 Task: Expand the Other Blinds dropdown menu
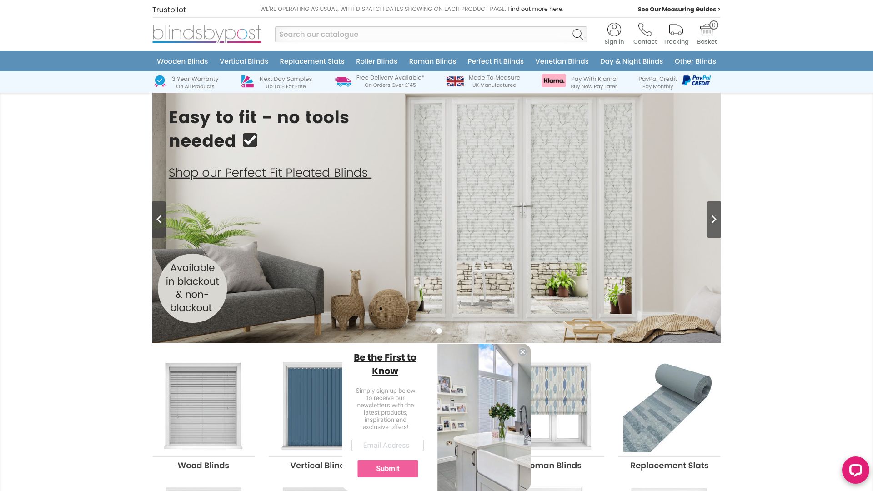[695, 61]
